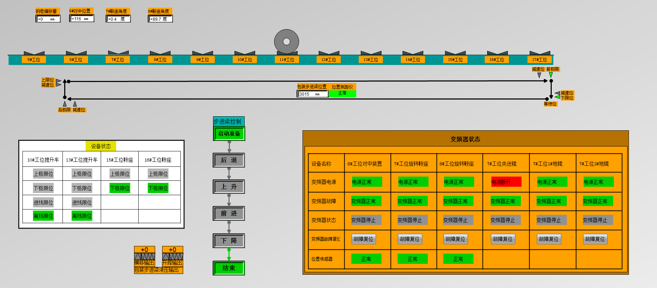This screenshot has width=657, height=288.
Task: Click the +0 value above 升降输出
Action: click(x=173, y=249)
